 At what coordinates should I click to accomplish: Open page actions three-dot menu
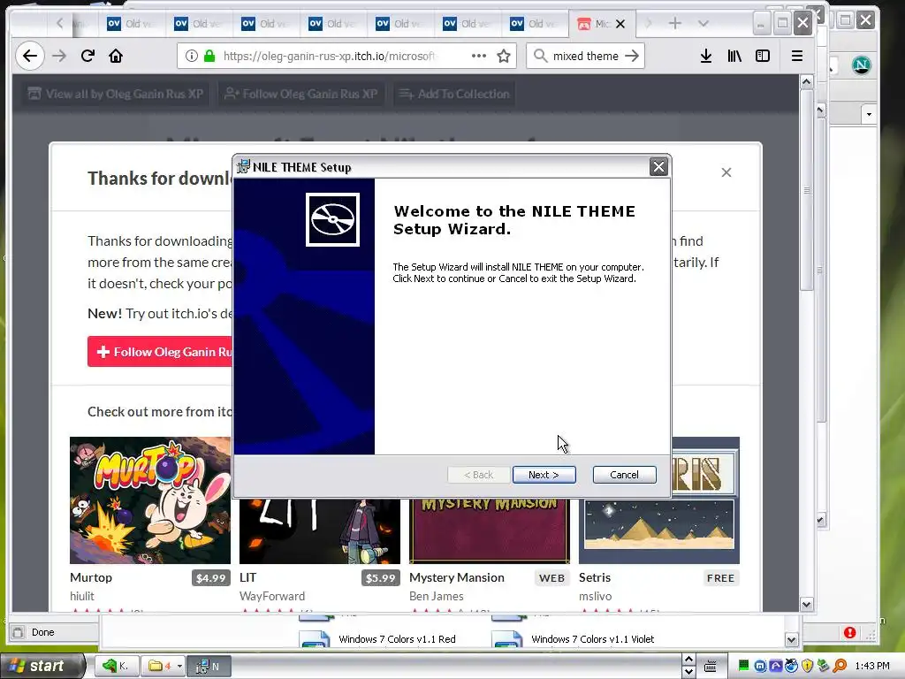[x=478, y=56]
